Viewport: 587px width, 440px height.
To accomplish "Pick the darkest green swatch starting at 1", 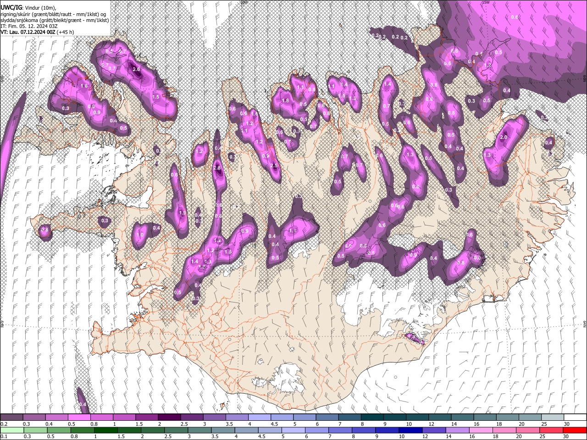I will pos(106,430).
